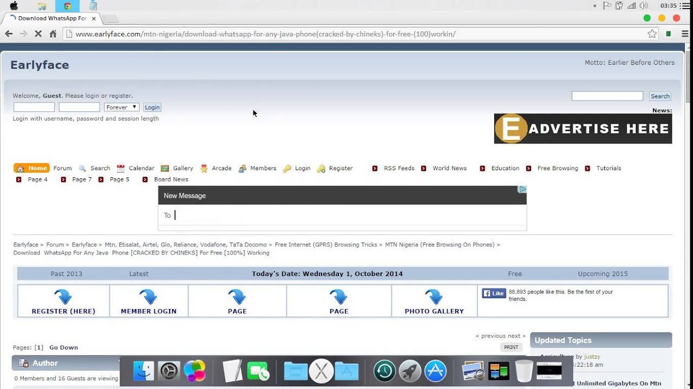Open Game Center bubbles icon in dock
693x389 pixels.
[x=194, y=371]
